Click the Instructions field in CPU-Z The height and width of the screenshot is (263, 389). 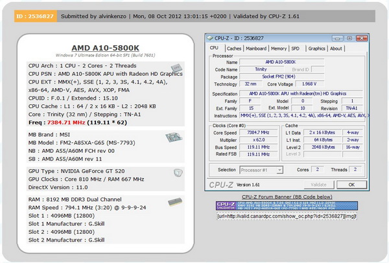pyautogui.click(x=298, y=115)
